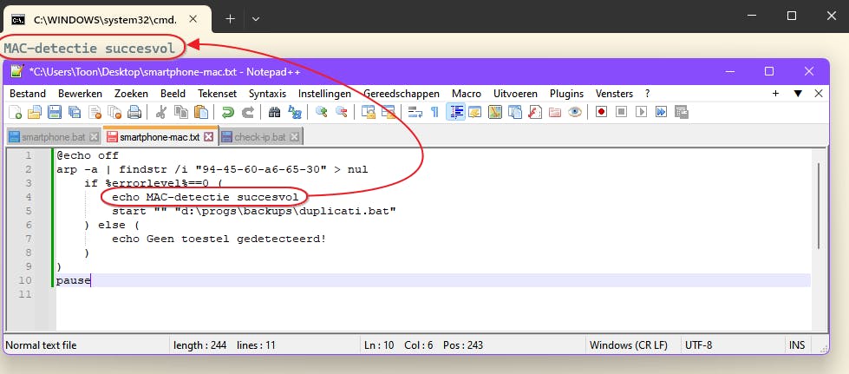Open the Gereedschappen menu
Viewport: 849px width, 374px height.
402,94
